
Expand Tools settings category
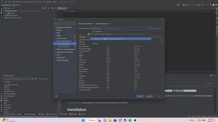tap(55, 55)
